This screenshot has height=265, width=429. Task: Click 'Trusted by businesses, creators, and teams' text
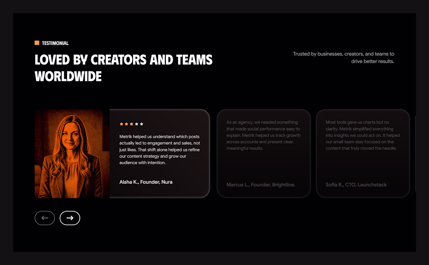(344, 57)
